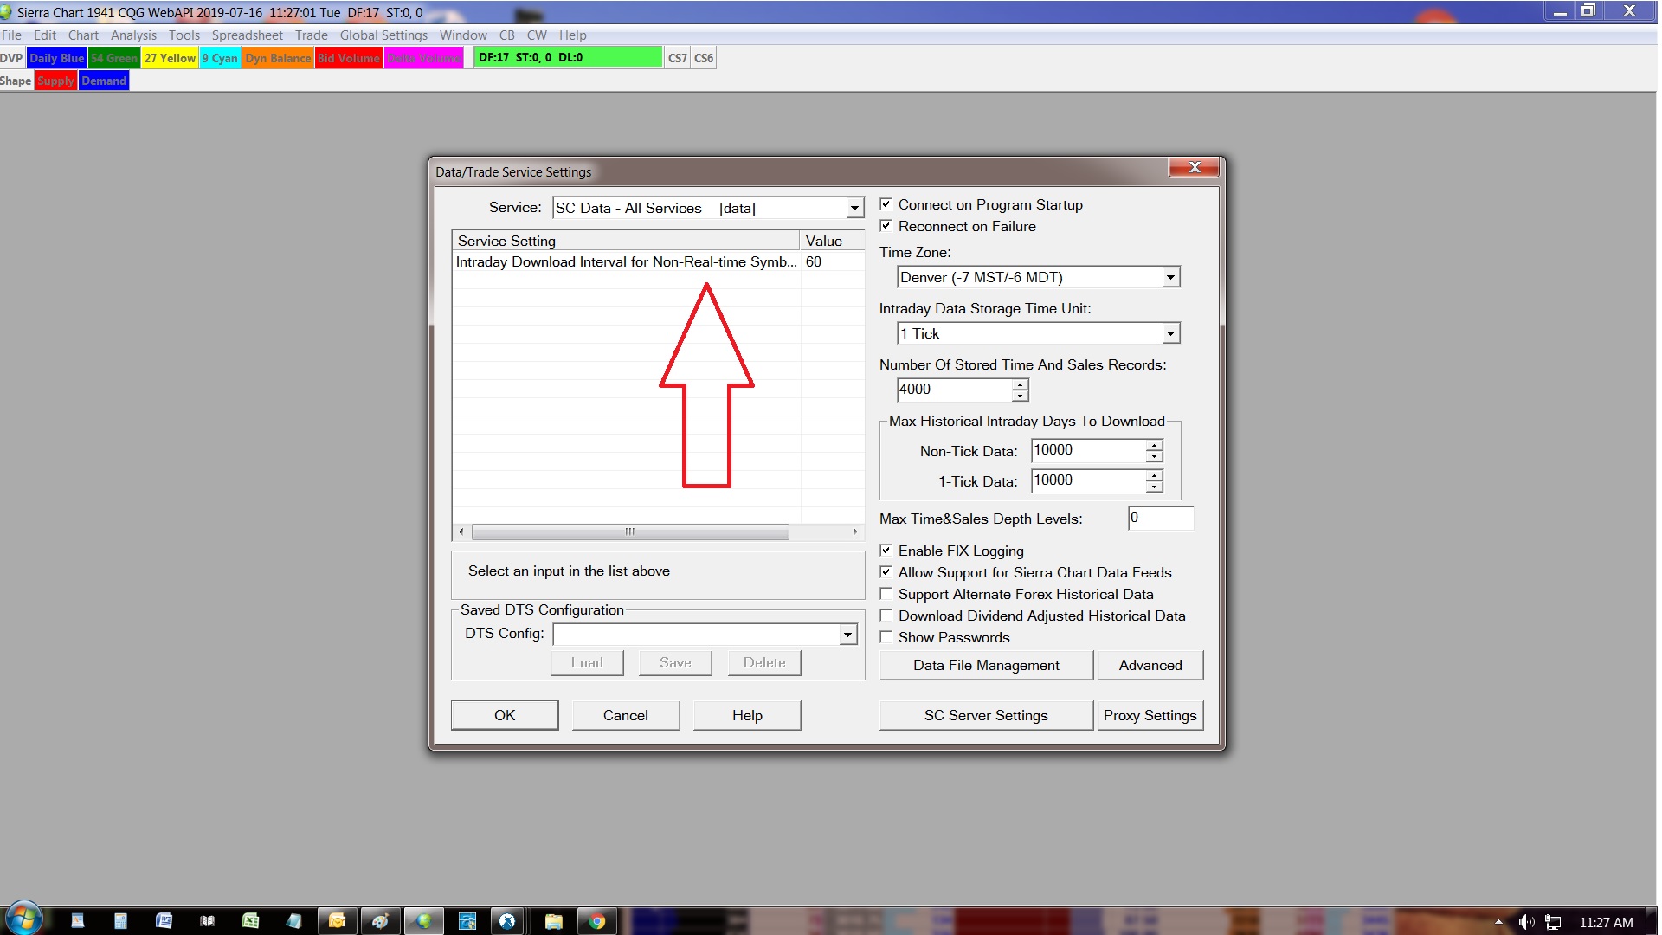Click the SC Server Settings button
Image resolution: width=1662 pixels, height=935 pixels.
coord(985,715)
